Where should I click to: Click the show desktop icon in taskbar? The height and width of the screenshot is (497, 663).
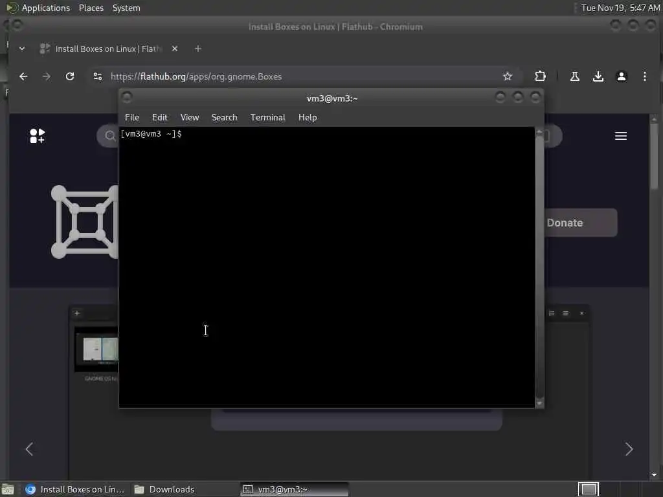(8, 489)
